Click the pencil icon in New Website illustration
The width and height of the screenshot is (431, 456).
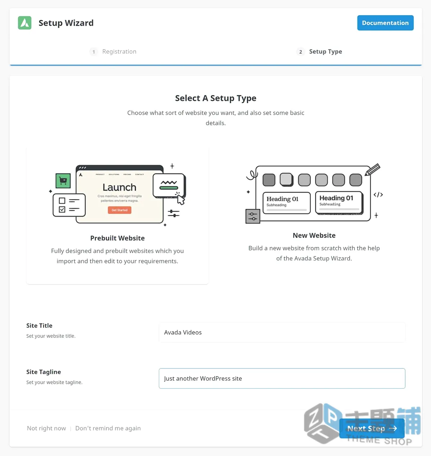click(x=372, y=169)
